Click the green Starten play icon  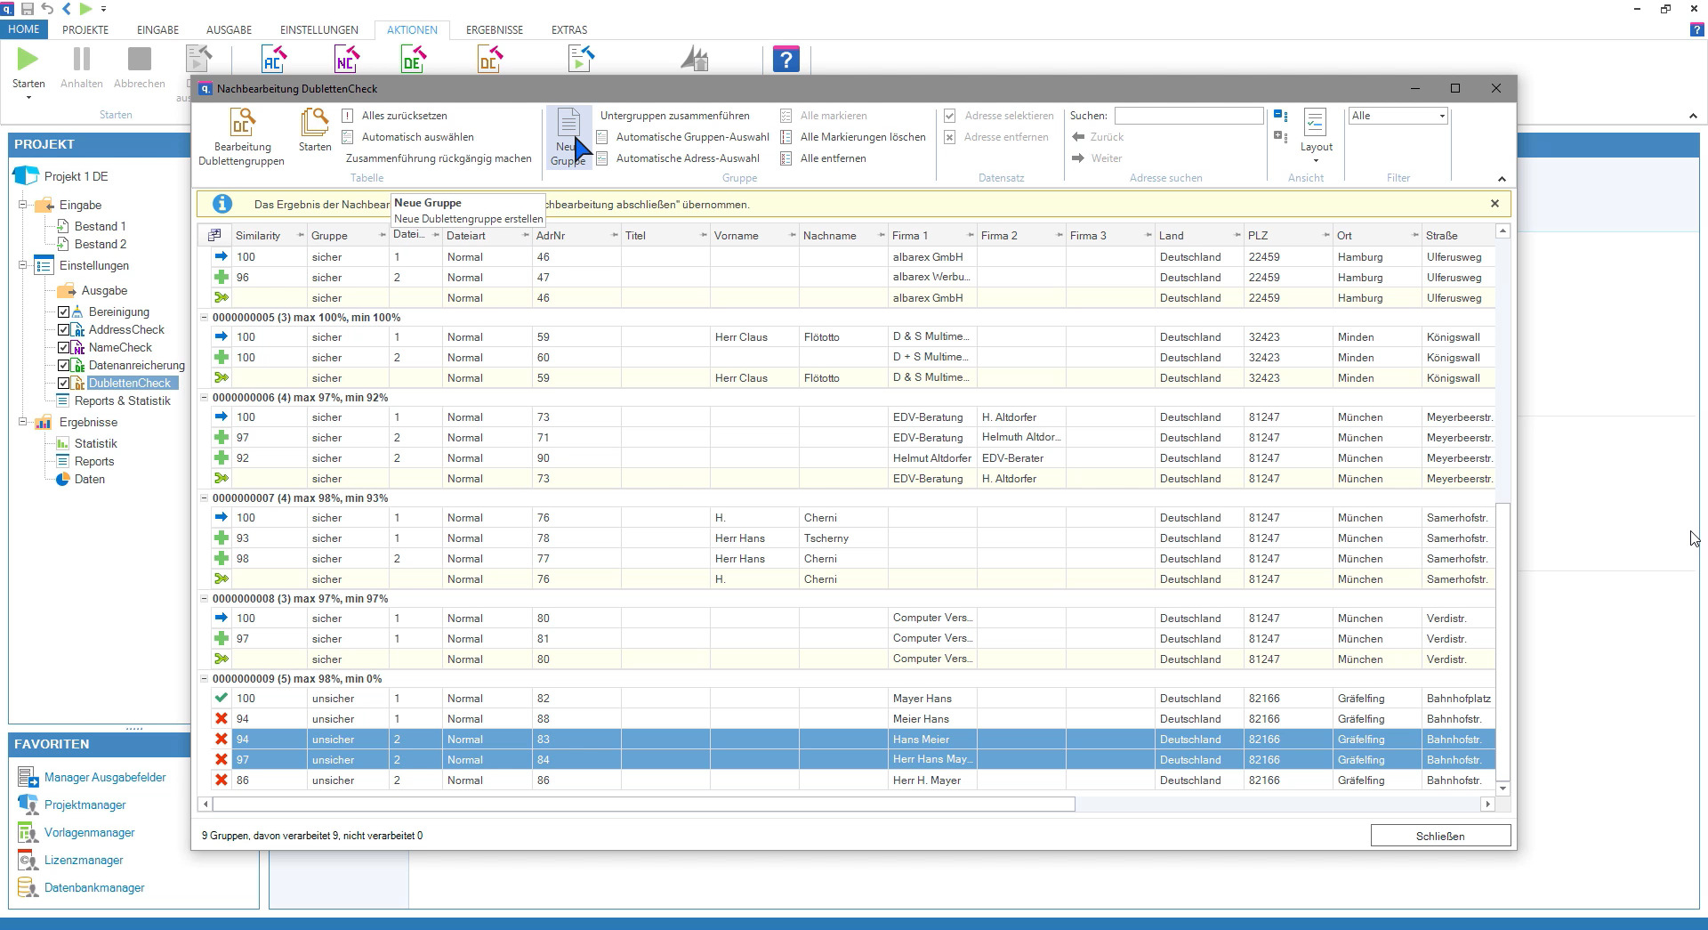[x=28, y=60]
